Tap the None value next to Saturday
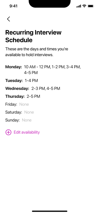This screenshot has height=214, width=99. tap(29, 112)
